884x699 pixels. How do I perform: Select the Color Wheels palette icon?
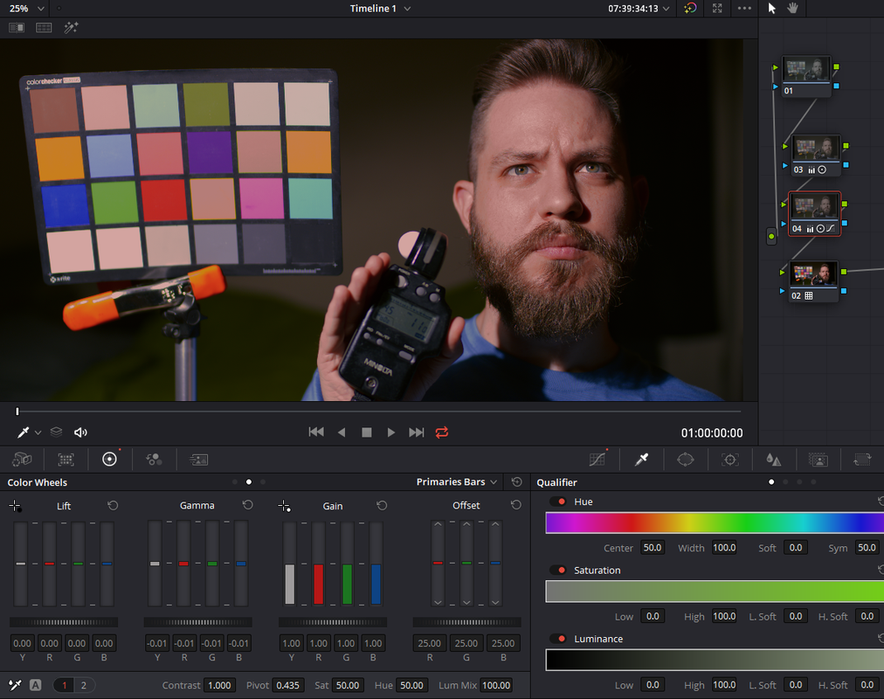tap(109, 459)
